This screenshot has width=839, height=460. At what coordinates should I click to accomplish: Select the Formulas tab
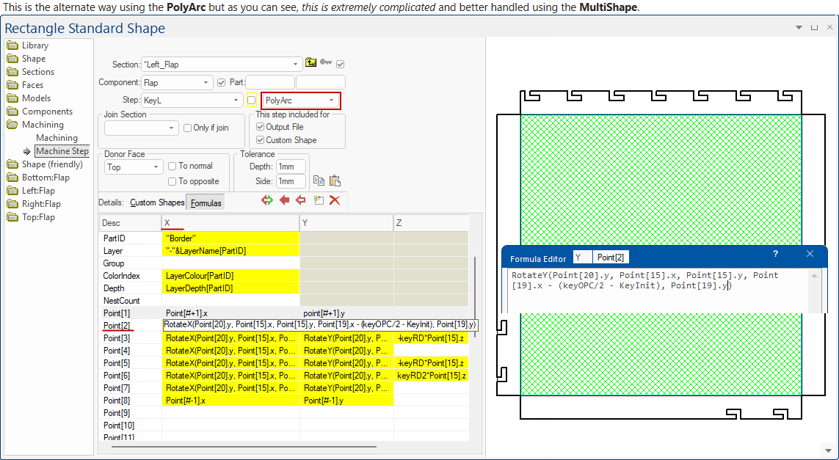206,202
